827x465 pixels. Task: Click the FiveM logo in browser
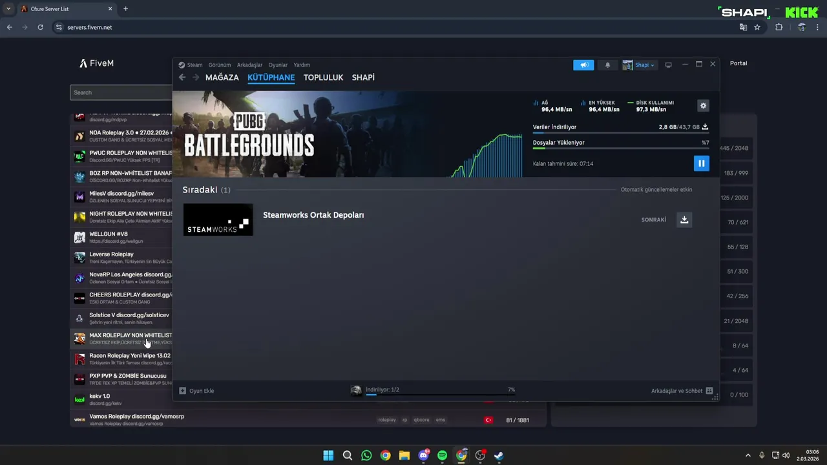[96, 63]
